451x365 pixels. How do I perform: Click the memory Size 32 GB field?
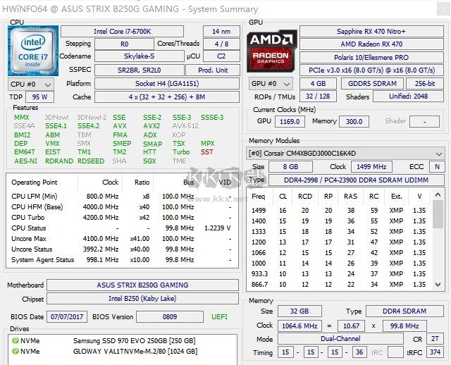(299, 311)
